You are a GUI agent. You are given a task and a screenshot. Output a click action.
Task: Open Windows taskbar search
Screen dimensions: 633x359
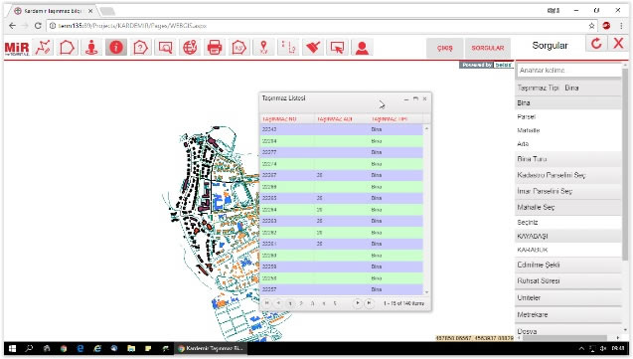[x=29, y=348]
